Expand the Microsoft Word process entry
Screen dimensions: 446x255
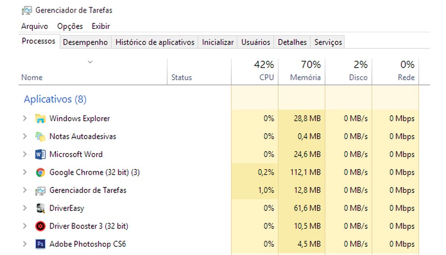(x=25, y=154)
